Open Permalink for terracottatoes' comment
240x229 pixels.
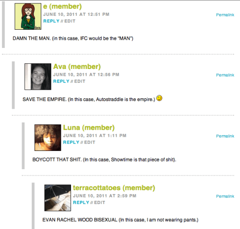coord(225,196)
